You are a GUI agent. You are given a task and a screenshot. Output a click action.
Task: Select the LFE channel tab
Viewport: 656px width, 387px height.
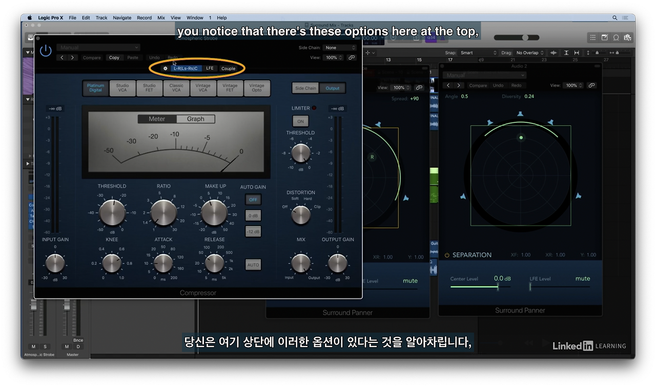coord(210,68)
